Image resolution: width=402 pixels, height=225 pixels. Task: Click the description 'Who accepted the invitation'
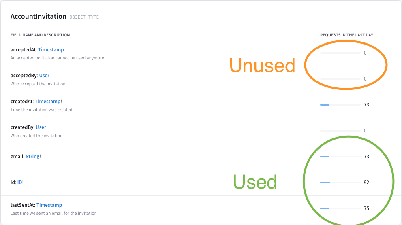pos(38,84)
